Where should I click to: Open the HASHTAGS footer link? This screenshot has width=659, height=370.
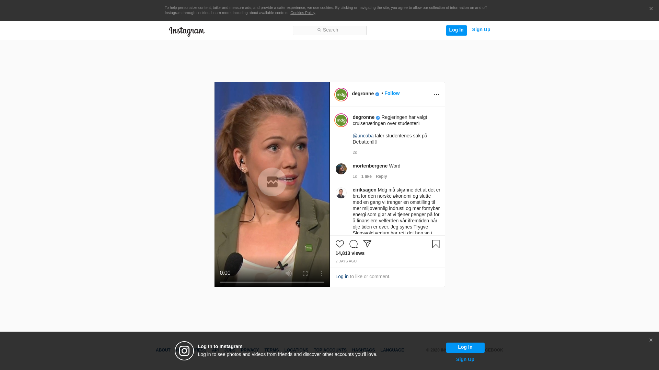tap(363, 350)
